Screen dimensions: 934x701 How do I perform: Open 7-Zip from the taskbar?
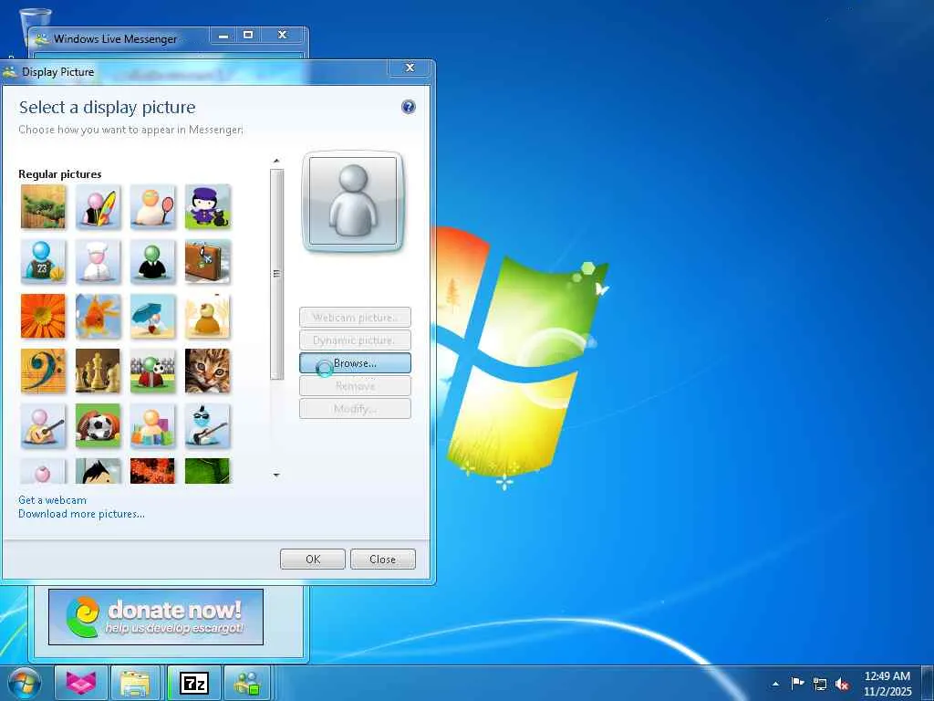click(194, 683)
